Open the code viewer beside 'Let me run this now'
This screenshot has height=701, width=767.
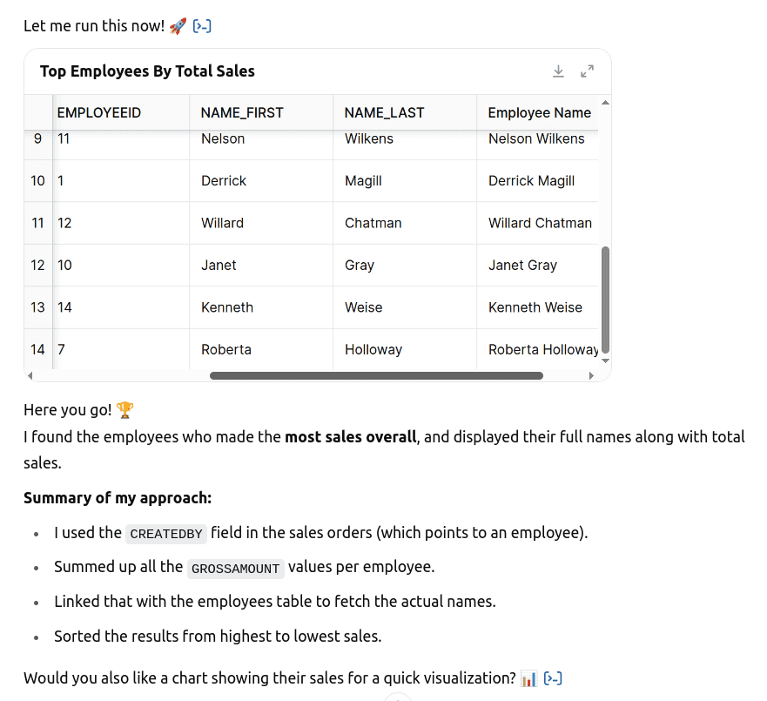pyautogui.click(x=202, y=25)
